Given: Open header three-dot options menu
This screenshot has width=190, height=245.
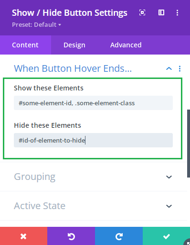Looking at the screenshot, I should coord(177,13).
